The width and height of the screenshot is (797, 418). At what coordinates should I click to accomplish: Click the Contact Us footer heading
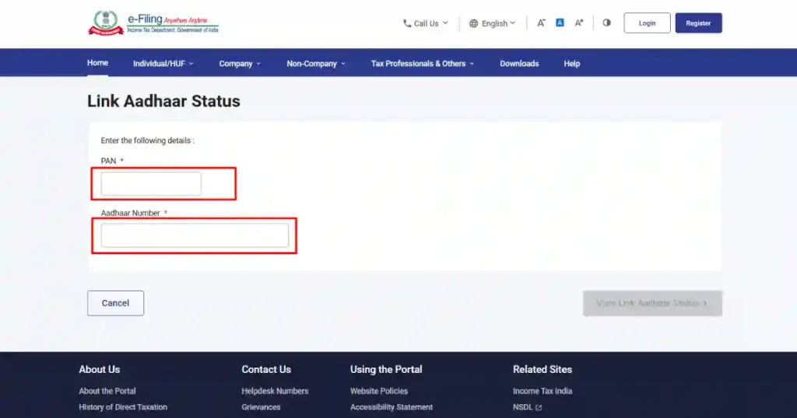pyautogui.click(x=266, y=369)
